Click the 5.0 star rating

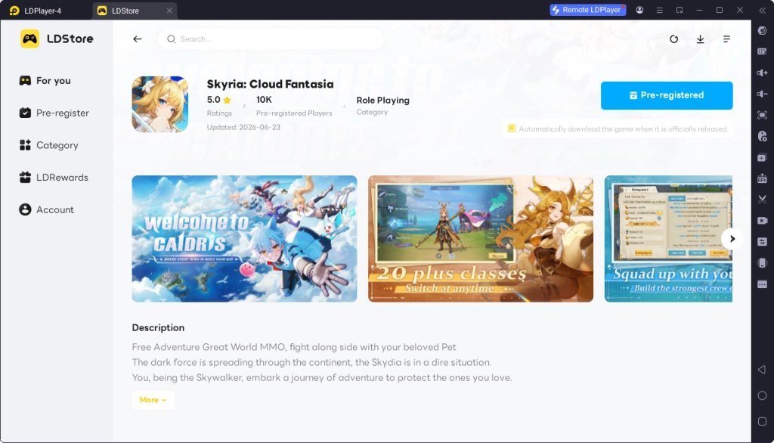(218, 100)
